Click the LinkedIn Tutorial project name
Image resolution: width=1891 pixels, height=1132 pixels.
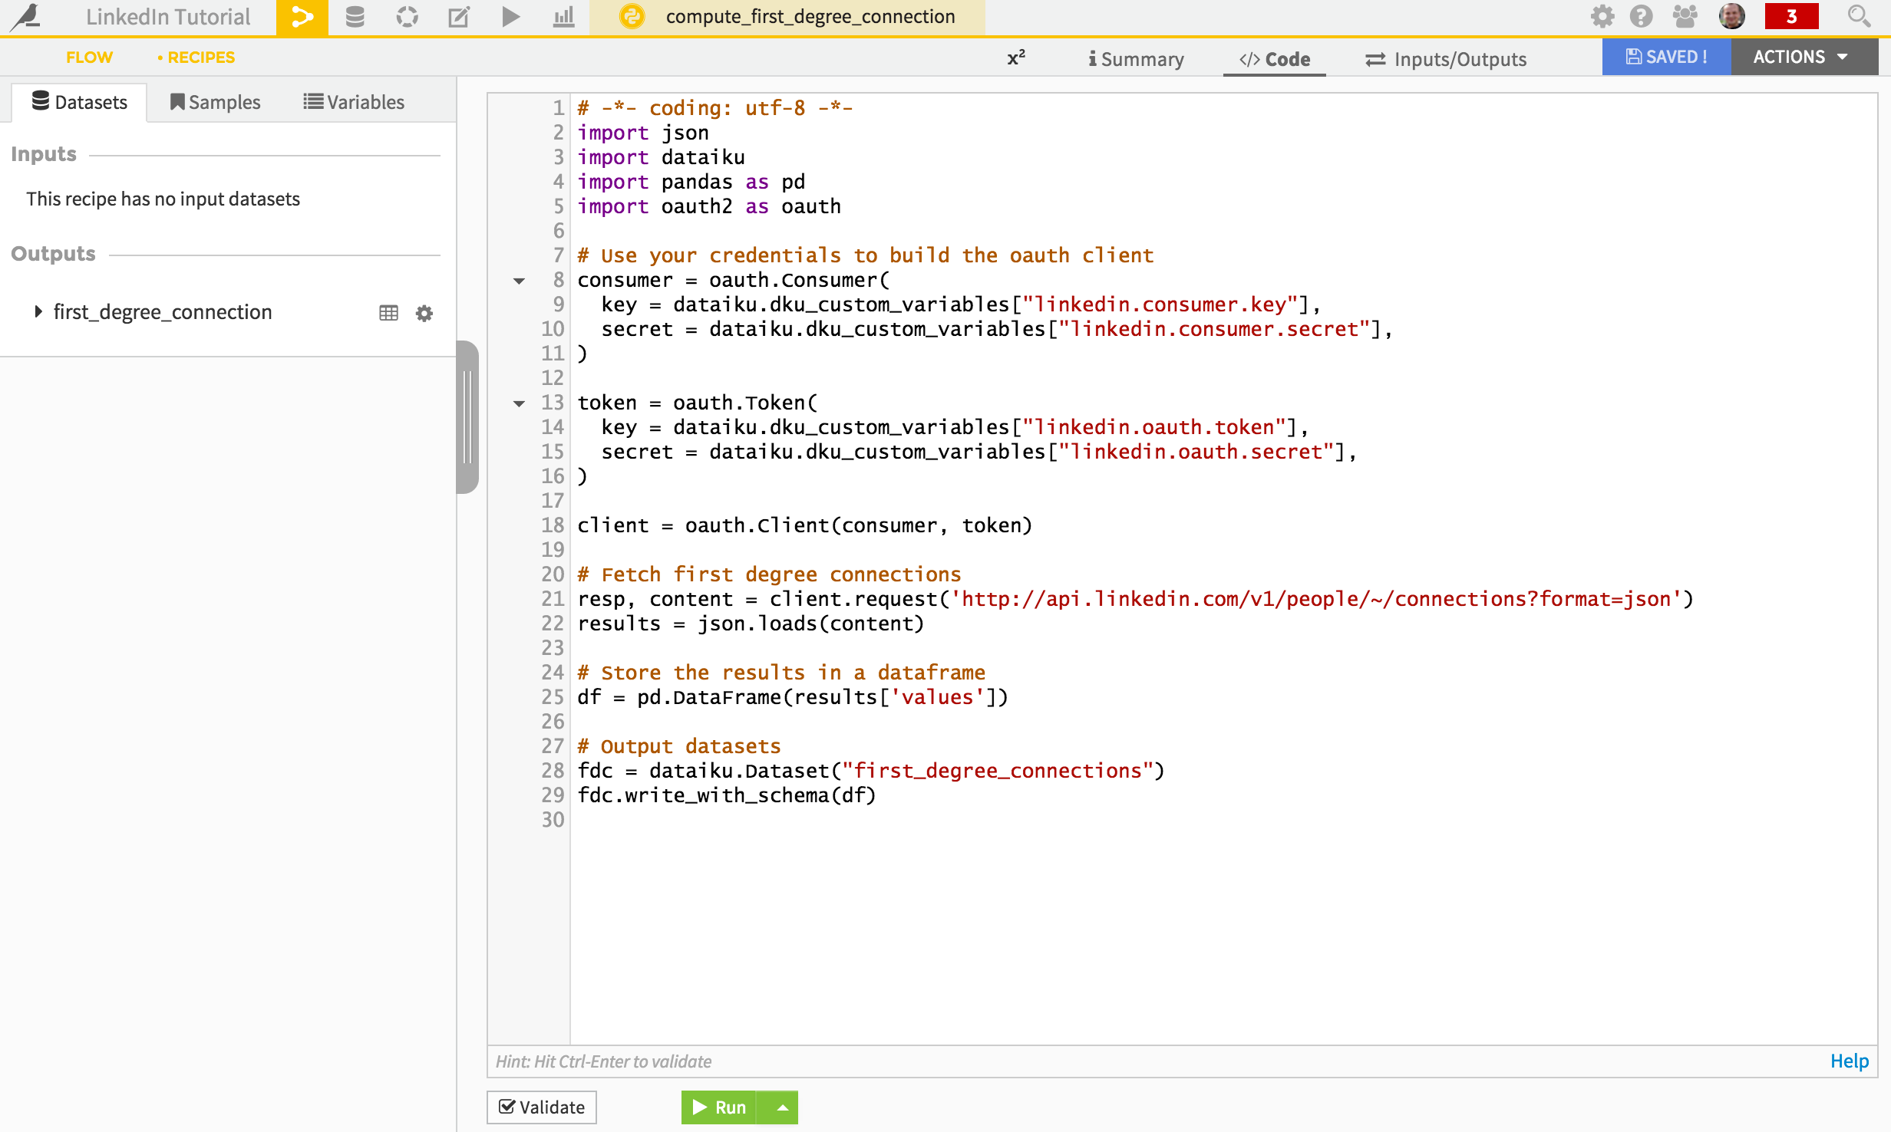point(168,17)
